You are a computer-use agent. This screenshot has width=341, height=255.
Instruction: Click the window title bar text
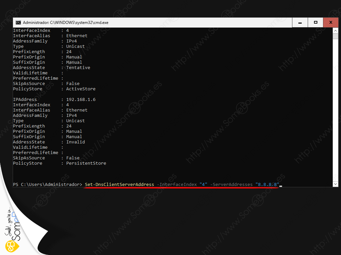coord(65,23)
